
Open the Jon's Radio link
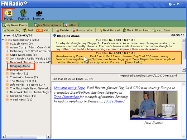point(114,101)
